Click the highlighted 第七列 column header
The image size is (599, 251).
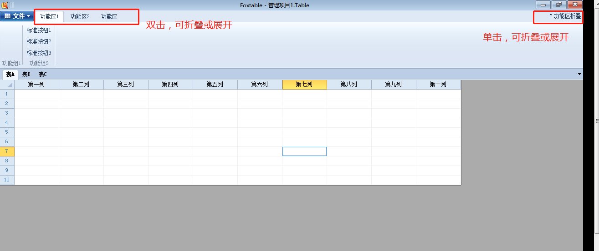click(x=305, y=85)
